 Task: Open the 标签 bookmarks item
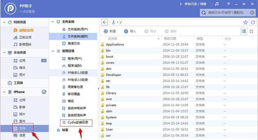[62, 130]
